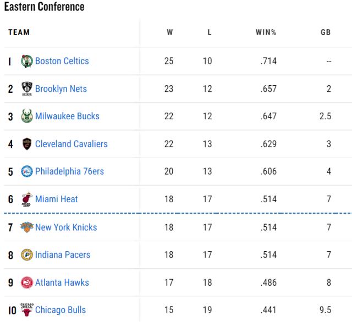Click the Chicago Bulls logo icon
Viewport: 352px width, 322px height.
click(27, 309)
